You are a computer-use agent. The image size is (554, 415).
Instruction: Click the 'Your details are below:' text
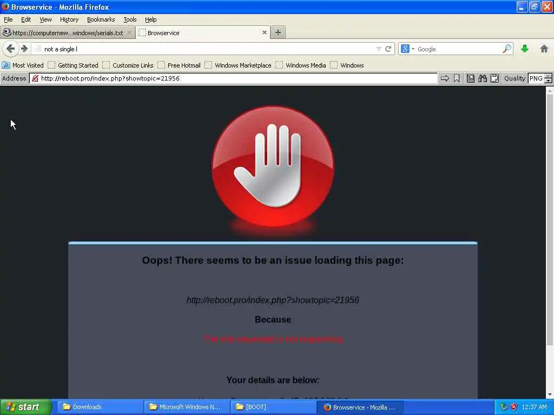tap(273, 380)
